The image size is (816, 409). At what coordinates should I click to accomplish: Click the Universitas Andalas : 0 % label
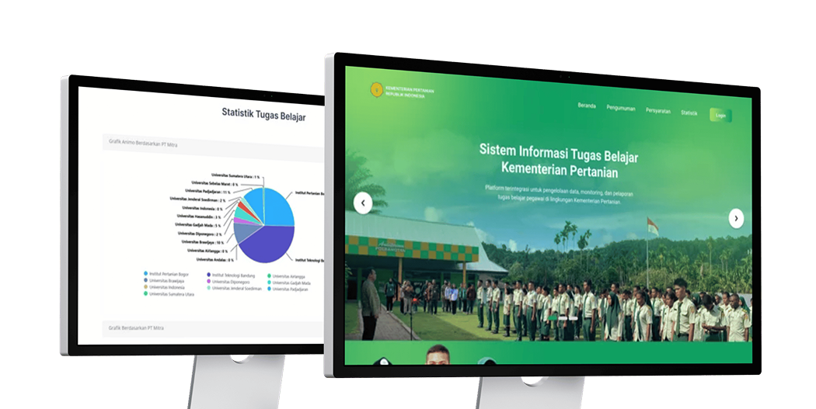point(215,260)
